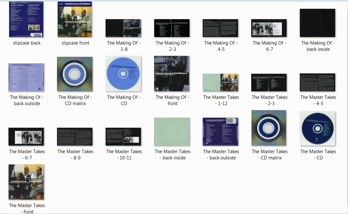Click the "slipcase front" file name

click(75, 43)
